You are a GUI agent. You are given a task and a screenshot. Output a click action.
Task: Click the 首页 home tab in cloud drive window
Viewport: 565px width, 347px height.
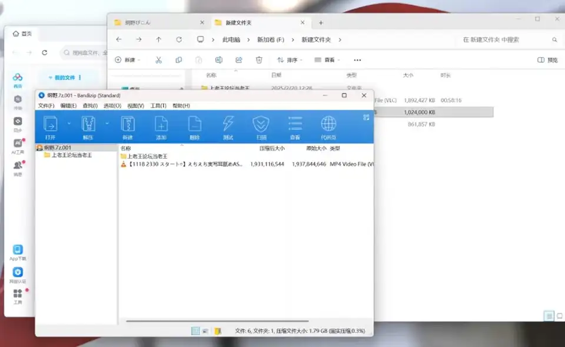coord(22,34)
